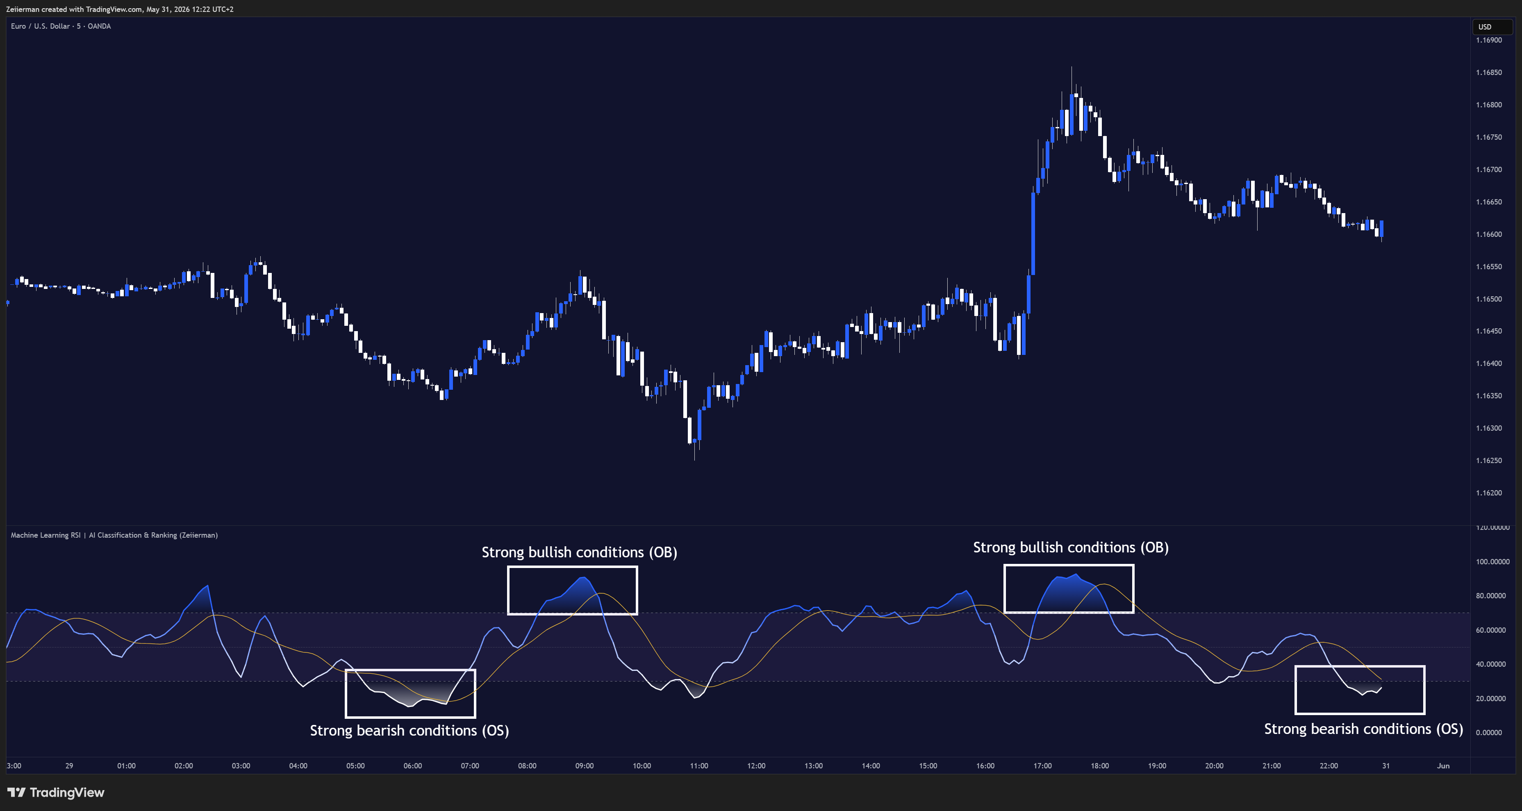
Task: Click the 40.00000 RSI scale value
Action: click(1491, 665)
